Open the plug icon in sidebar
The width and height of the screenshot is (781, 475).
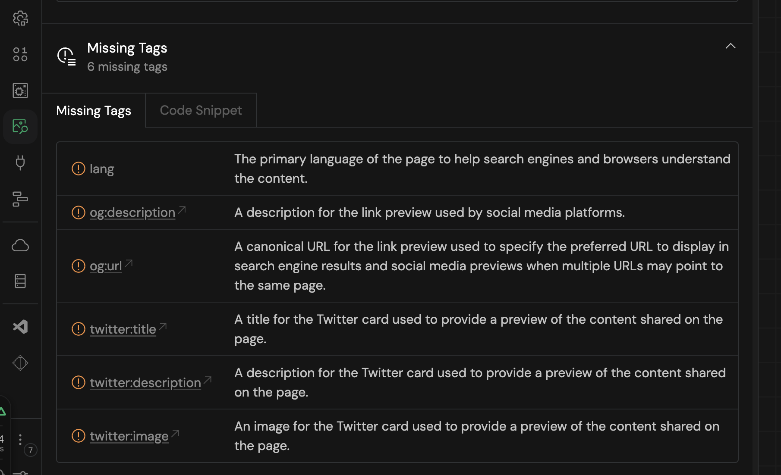(20, 163)
